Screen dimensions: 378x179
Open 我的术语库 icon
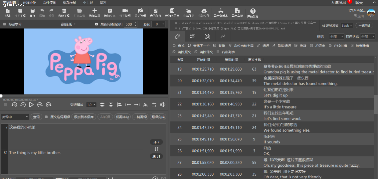point(172,11)
